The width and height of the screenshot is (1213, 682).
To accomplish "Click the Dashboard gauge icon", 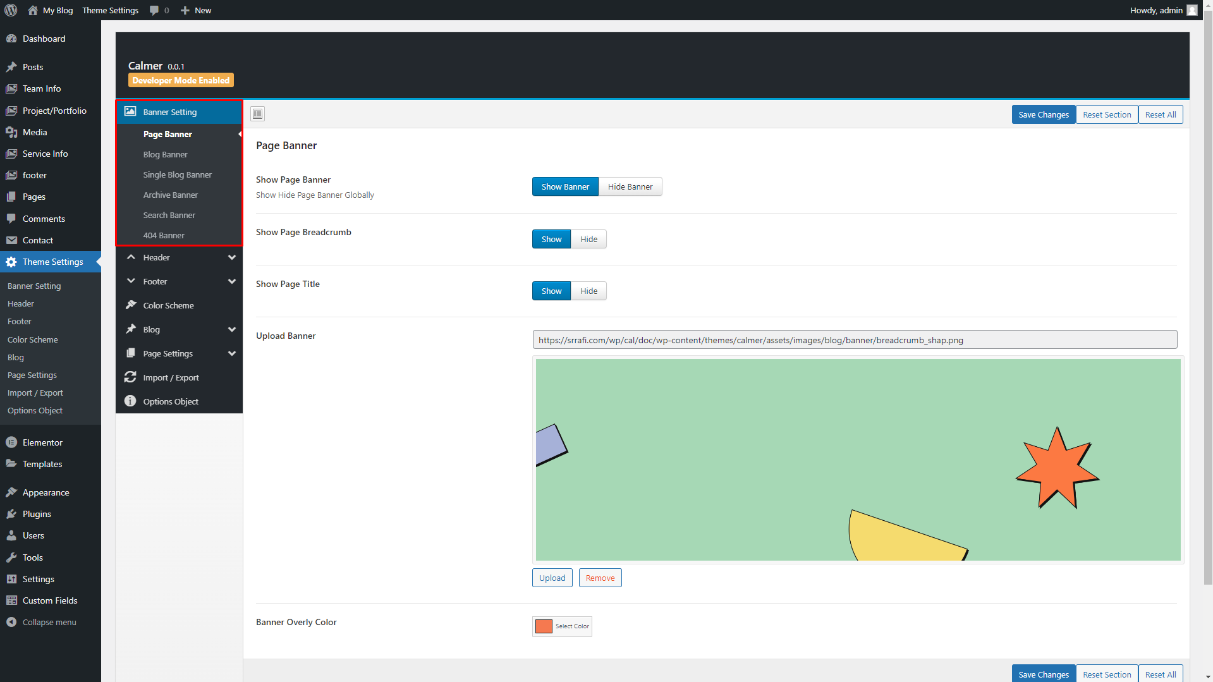I will (11, 39).
